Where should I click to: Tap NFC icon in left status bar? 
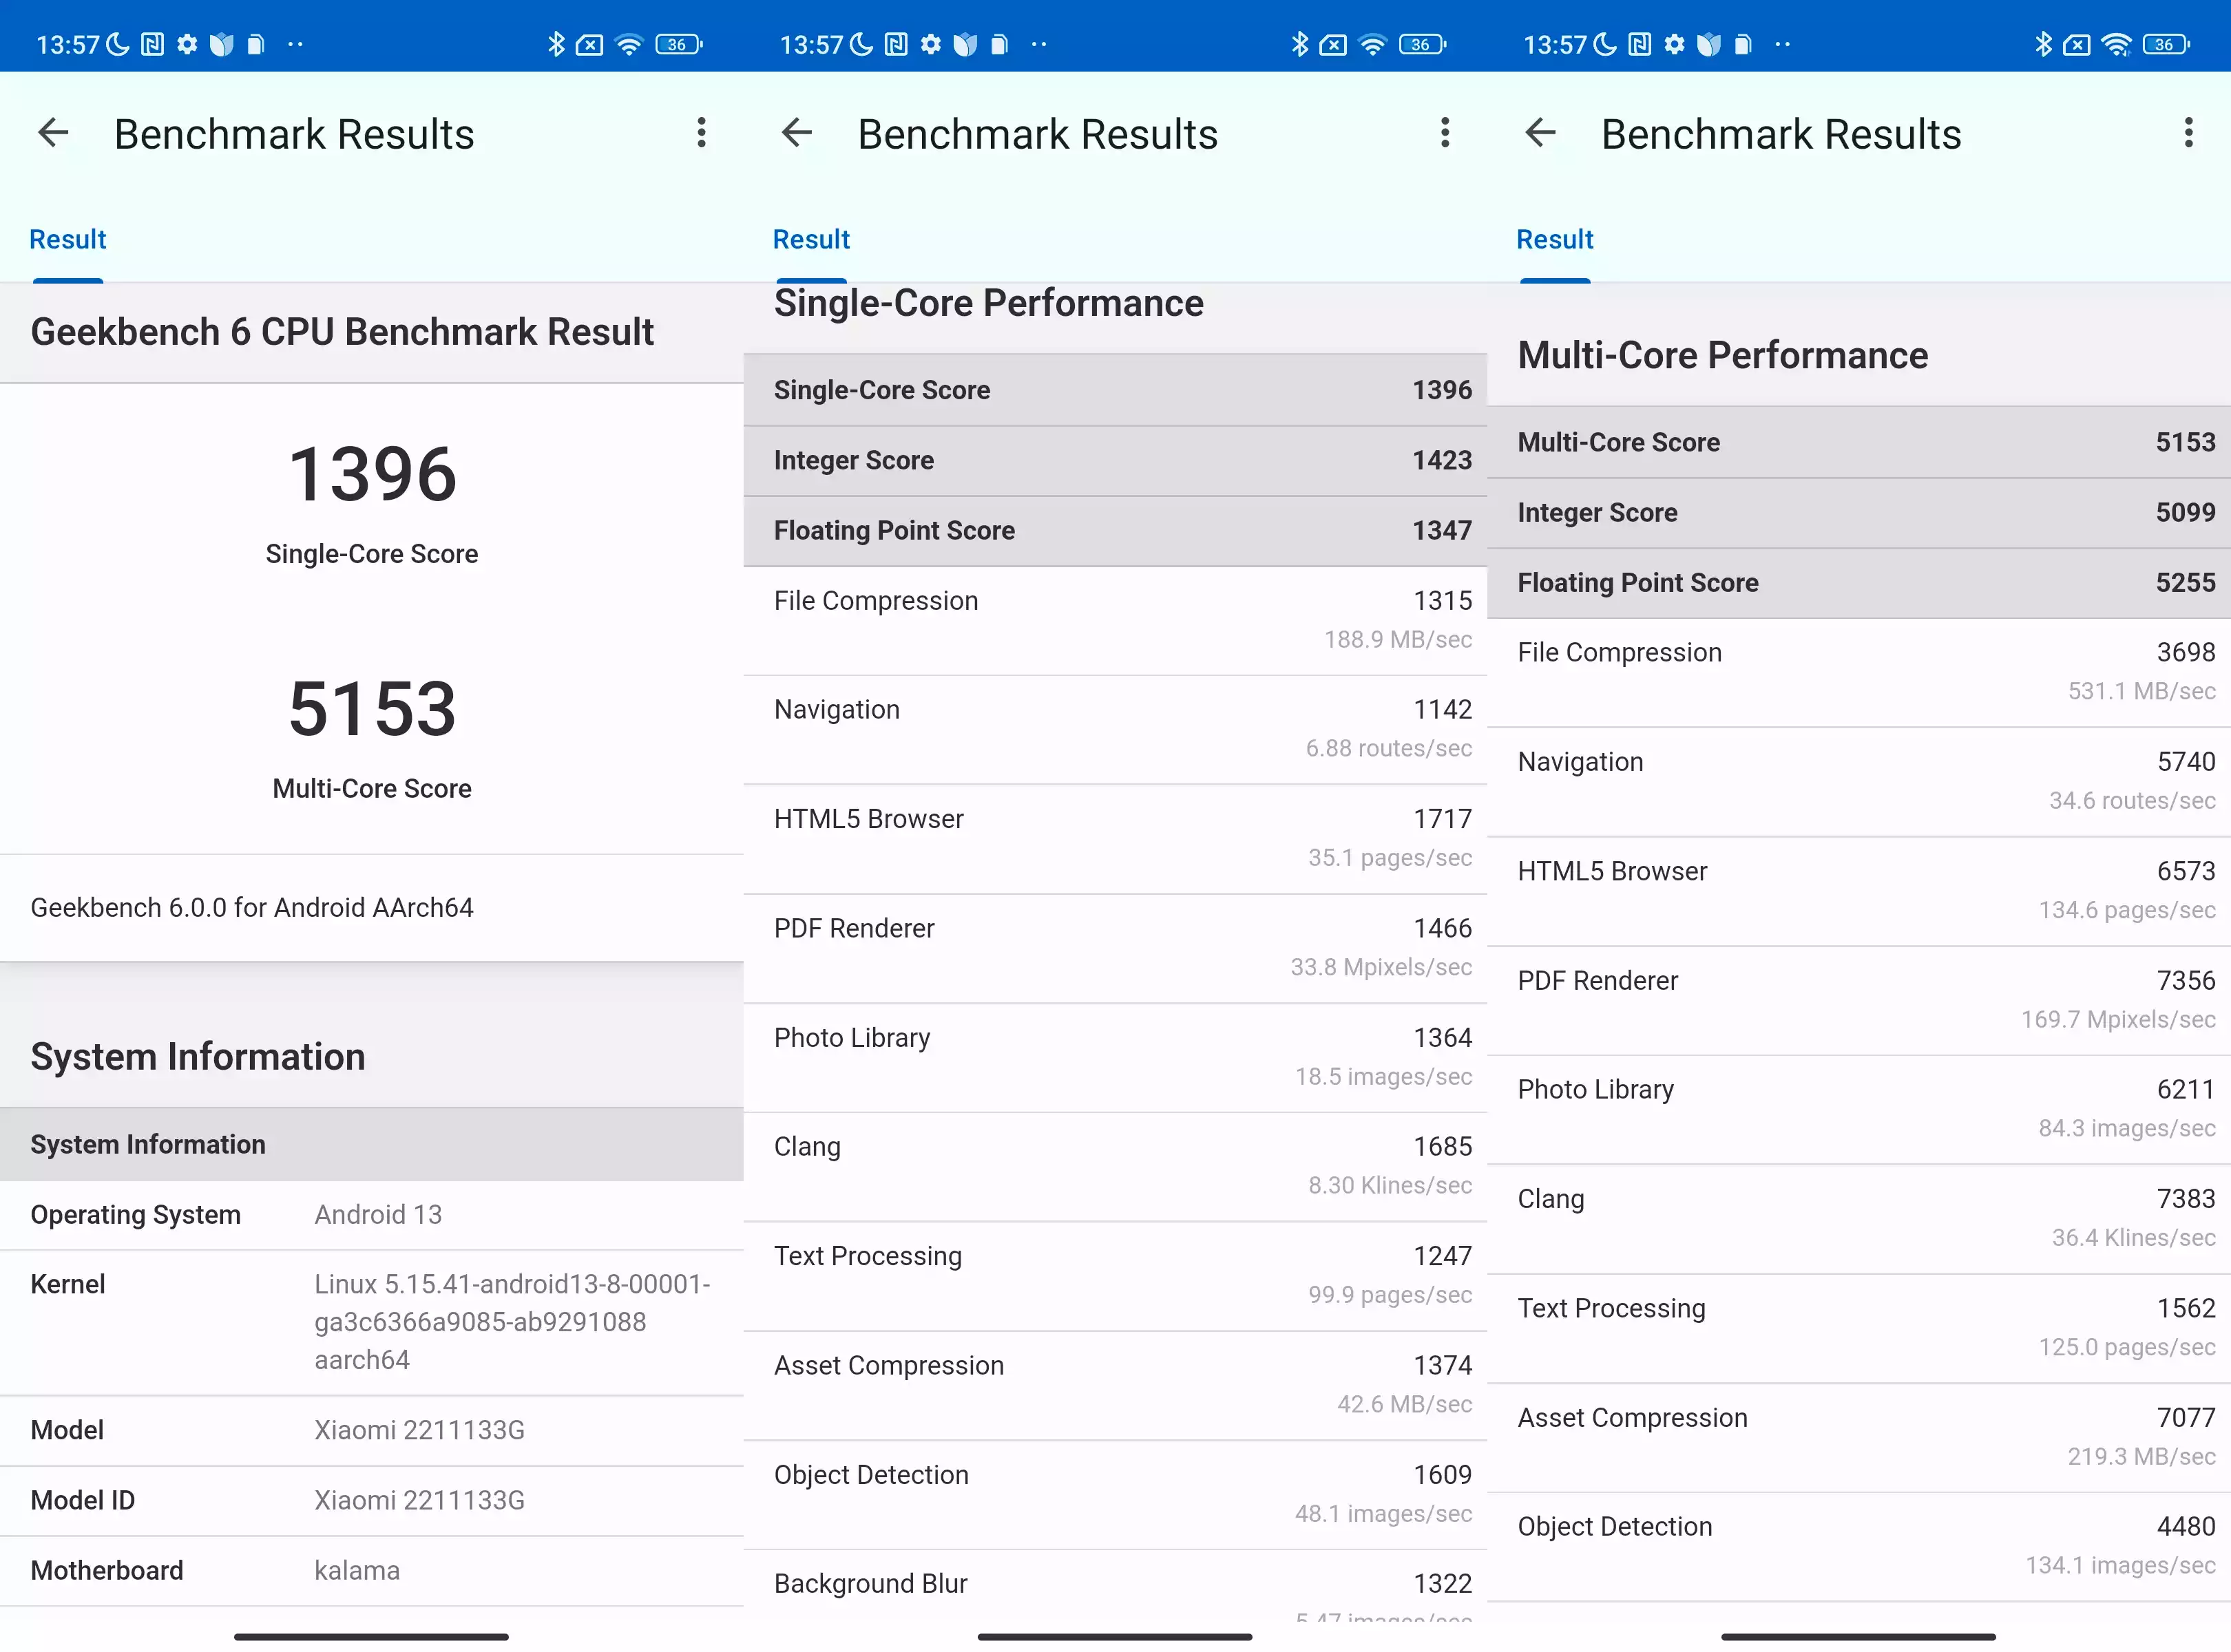pos(152,44)
